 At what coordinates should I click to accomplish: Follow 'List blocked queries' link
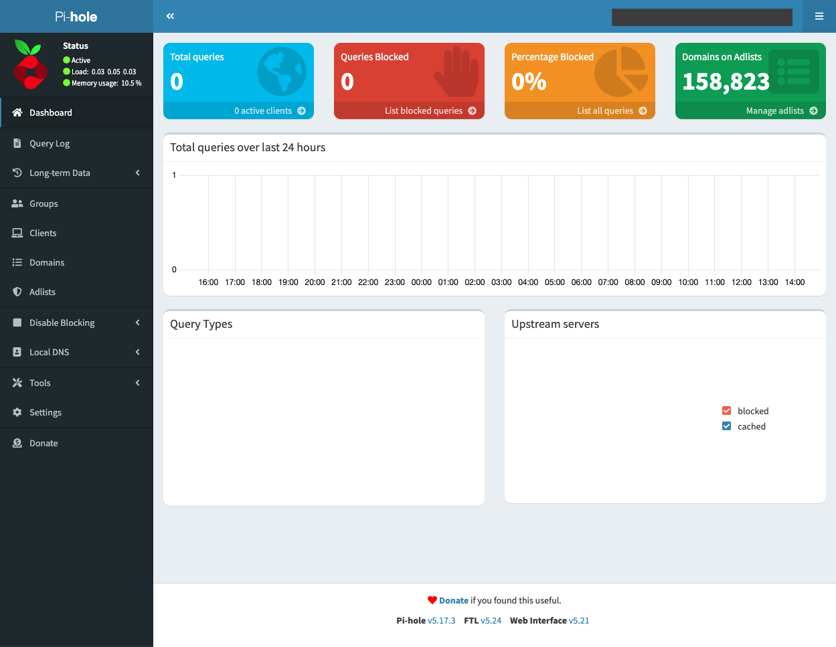(x=409, y=110)
